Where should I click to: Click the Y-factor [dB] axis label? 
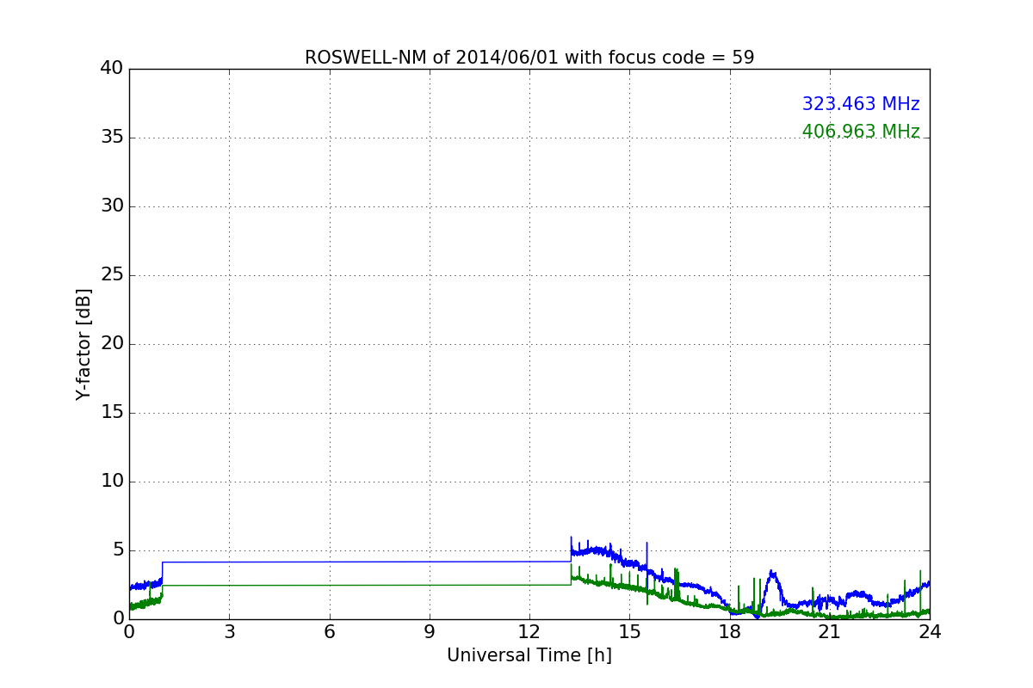coord(84,344)
